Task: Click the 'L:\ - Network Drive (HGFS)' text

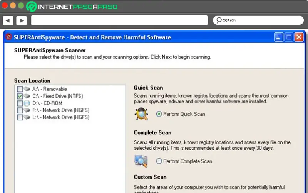Action: tap(61, 117)
